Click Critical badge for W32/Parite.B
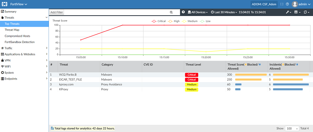313x132 pixels. (x=192, y=75)
